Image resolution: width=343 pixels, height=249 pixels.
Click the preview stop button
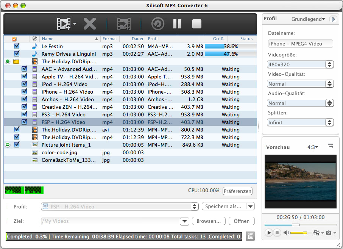point(277,233)
